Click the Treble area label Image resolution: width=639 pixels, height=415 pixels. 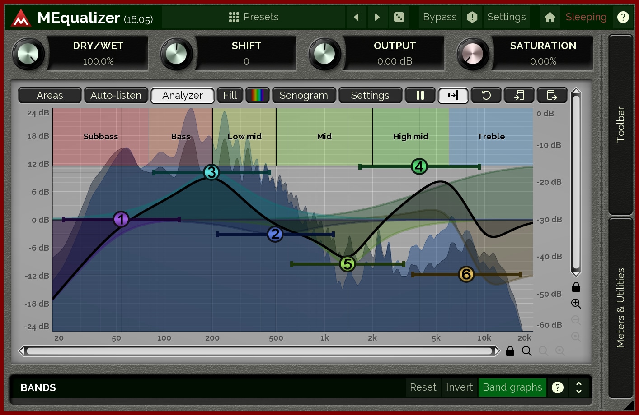tap(491, 137)
